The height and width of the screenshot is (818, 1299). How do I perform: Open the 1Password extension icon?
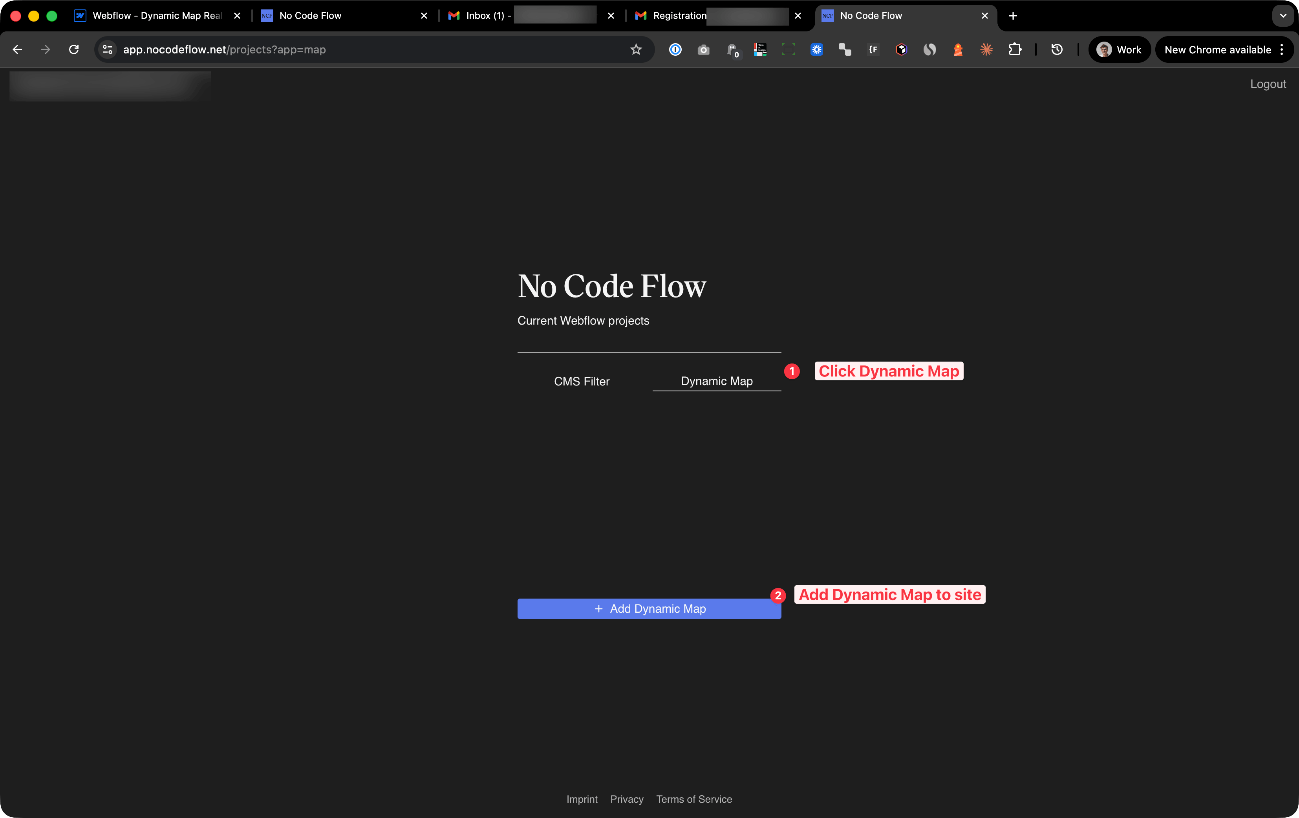click(x=675, y=49)
